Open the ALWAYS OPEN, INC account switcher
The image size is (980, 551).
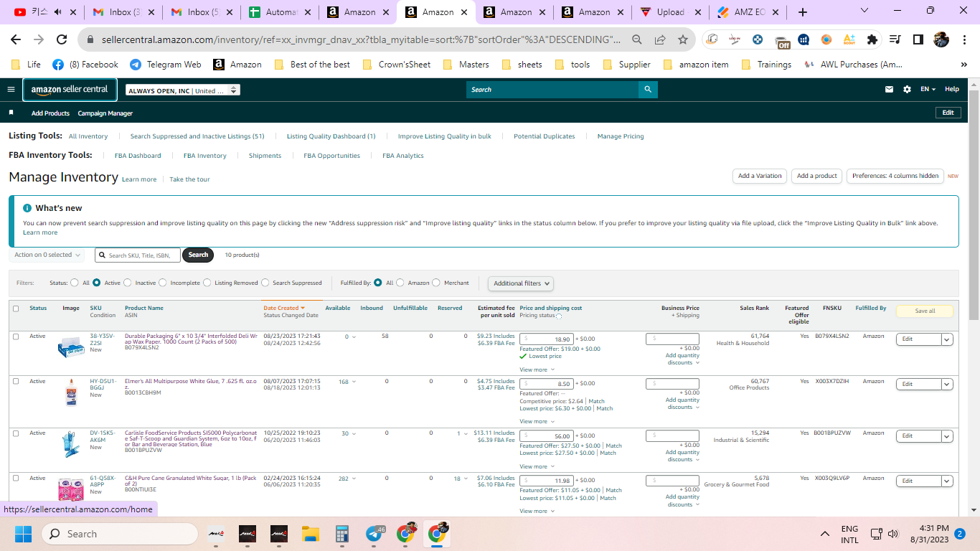[183, 90]
